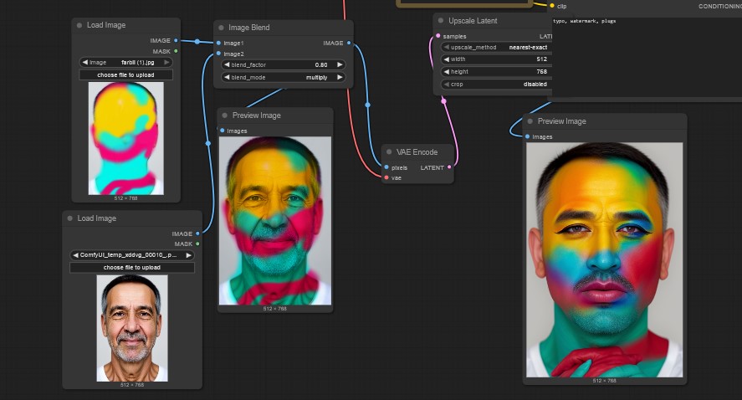742x400 pixels.
Task: Click text field containing typo, watermark, plugs
Action: (647, 57)
